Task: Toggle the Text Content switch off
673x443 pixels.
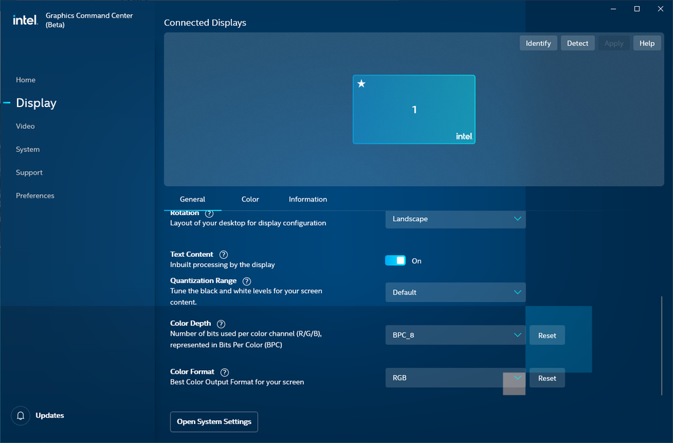Action: click(395, 260)
